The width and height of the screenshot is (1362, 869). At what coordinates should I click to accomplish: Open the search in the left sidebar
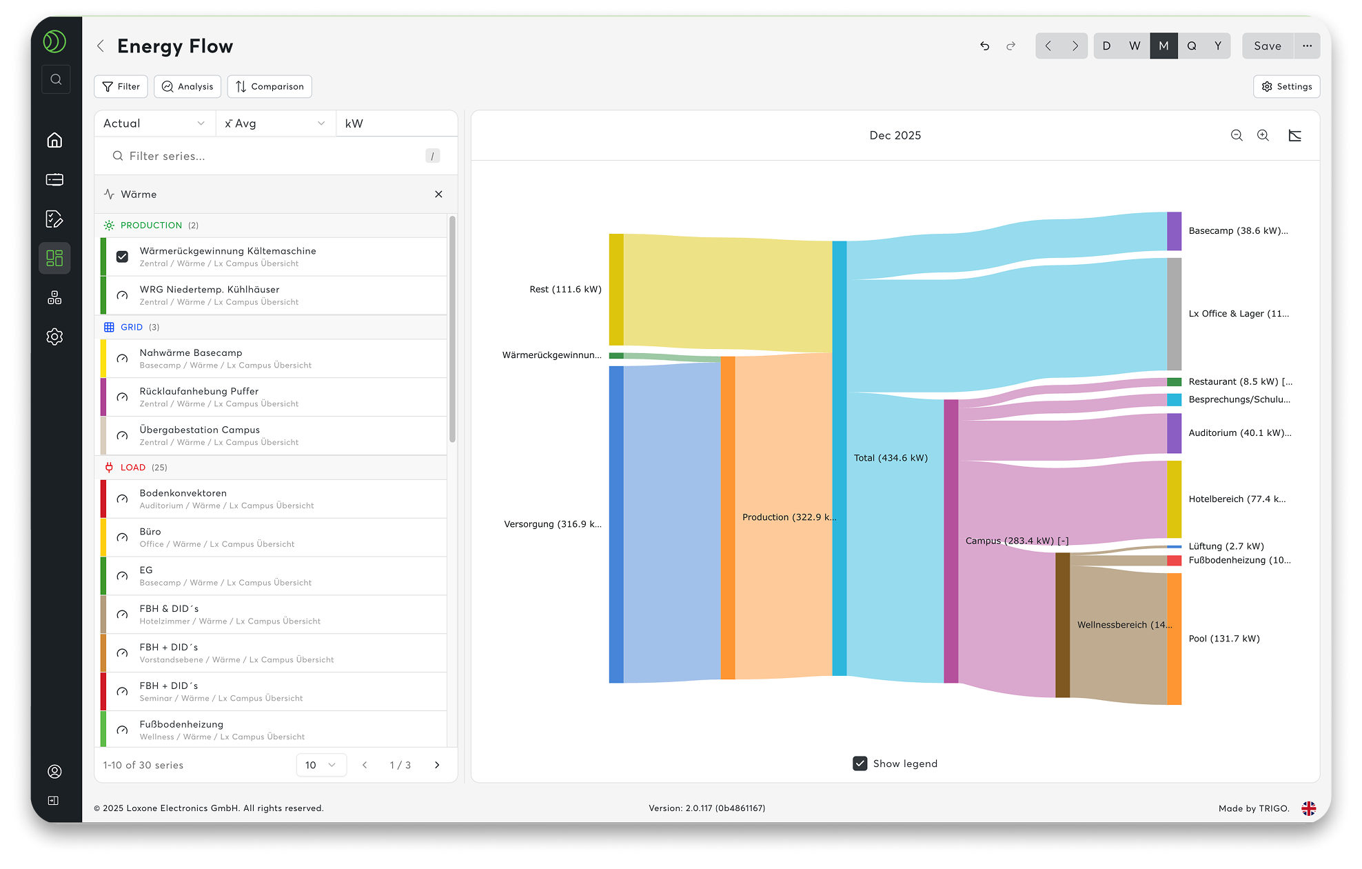[56, 79]
